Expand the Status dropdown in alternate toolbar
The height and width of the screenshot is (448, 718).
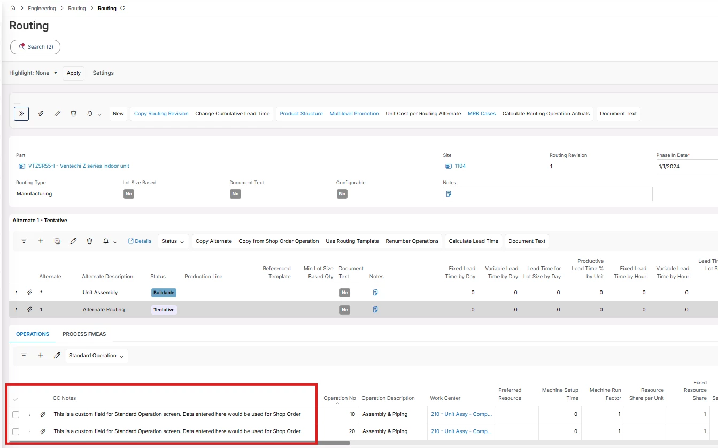click(173, 241)
